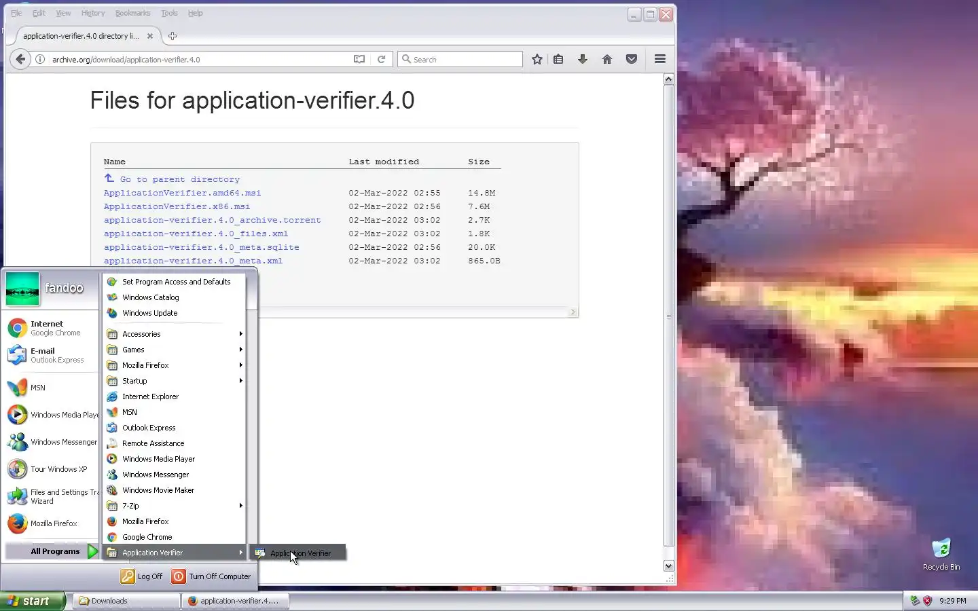The image size is (978, 611).
Task: Show bookmarks list icon in toolbar
Action: pyautogui.click(x=558, y=59)
